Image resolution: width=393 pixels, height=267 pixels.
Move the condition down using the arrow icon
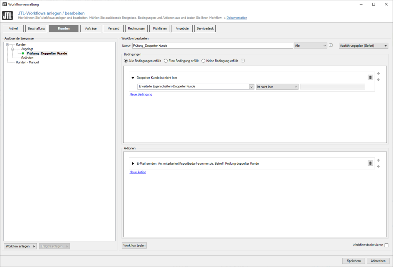click(378, 80)
